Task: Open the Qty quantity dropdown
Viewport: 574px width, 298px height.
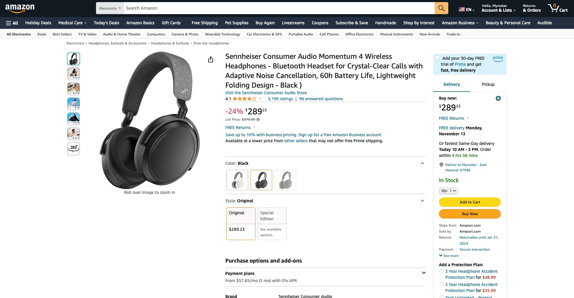Action: point(448,191)
